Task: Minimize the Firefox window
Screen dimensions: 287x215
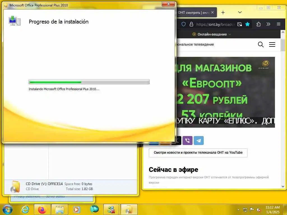Action: click(261, 8)
